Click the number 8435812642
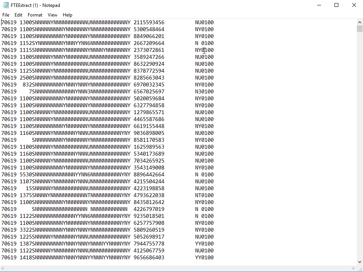 click(149, 202)
